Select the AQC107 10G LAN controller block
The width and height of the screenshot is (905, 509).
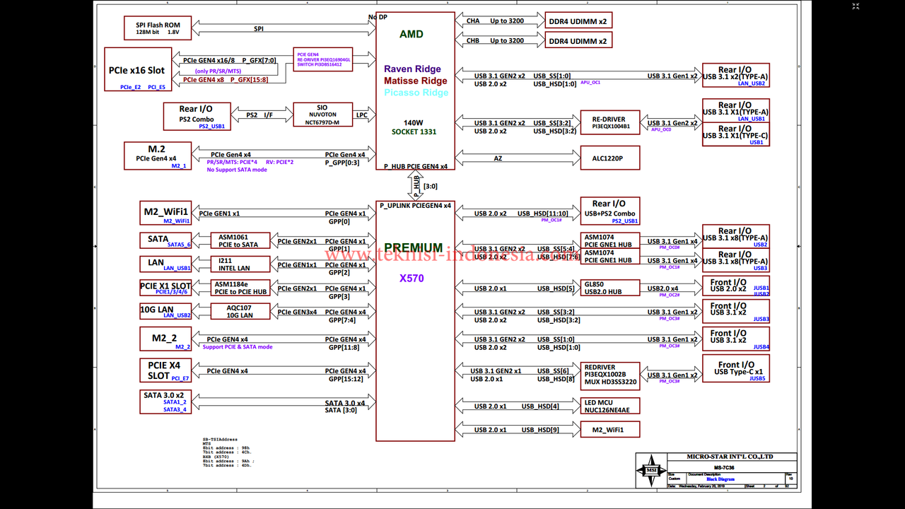tap(240, 311)
